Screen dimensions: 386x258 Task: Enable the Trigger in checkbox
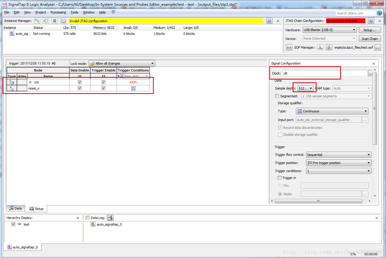click(x=280, y=178)
